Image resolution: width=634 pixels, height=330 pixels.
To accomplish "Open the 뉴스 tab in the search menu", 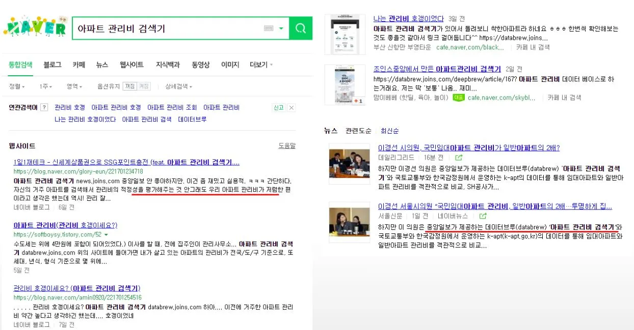I will click(102, 65).
